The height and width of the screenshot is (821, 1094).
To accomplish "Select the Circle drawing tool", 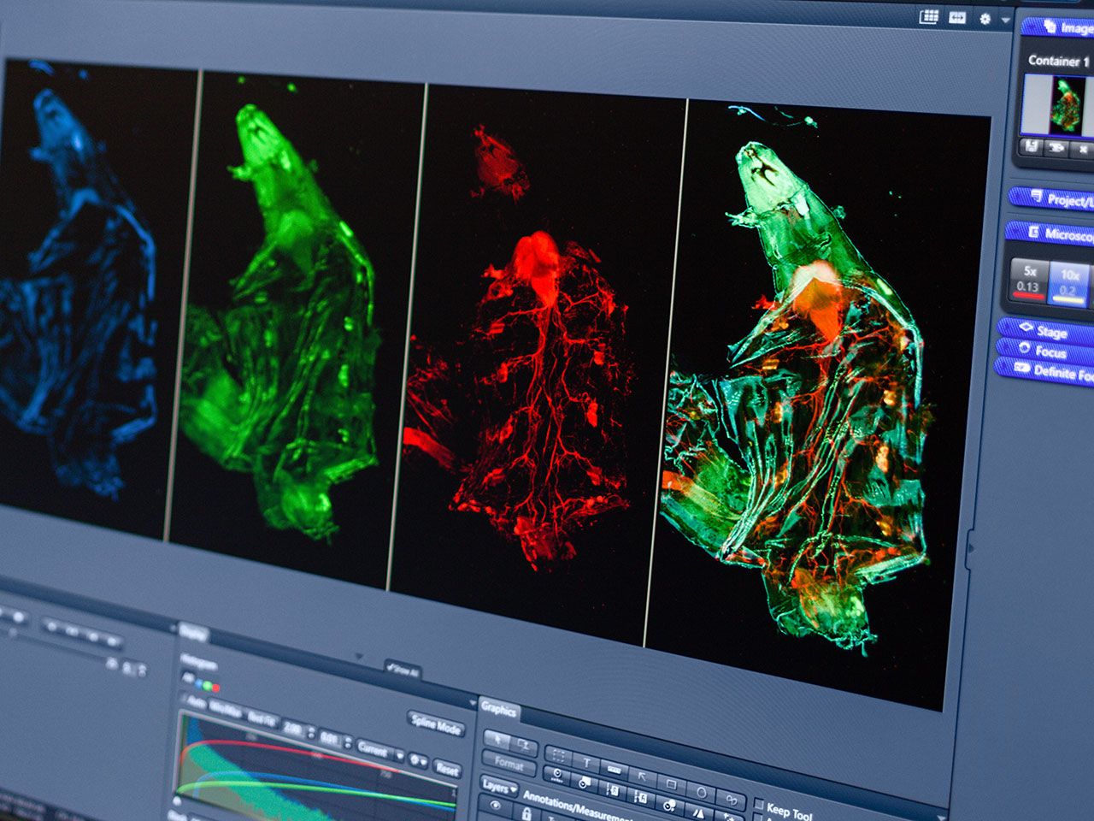I will 701,792.
